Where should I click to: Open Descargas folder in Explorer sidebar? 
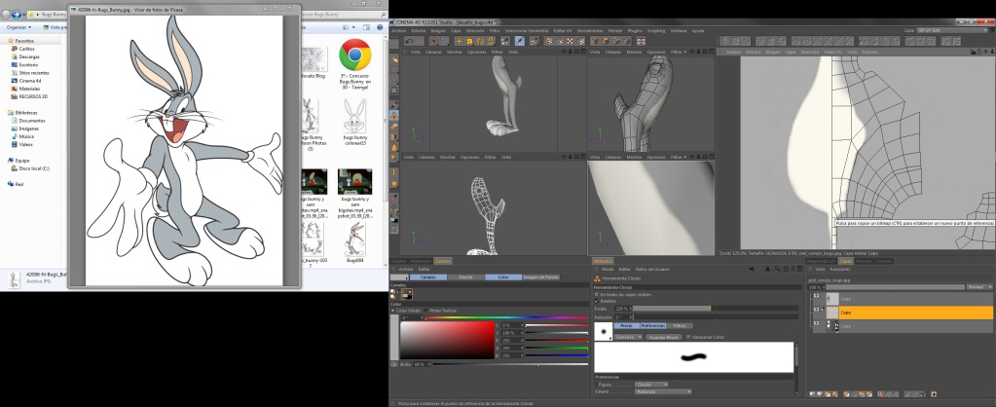pyautogui.click(x=29, y=56)
